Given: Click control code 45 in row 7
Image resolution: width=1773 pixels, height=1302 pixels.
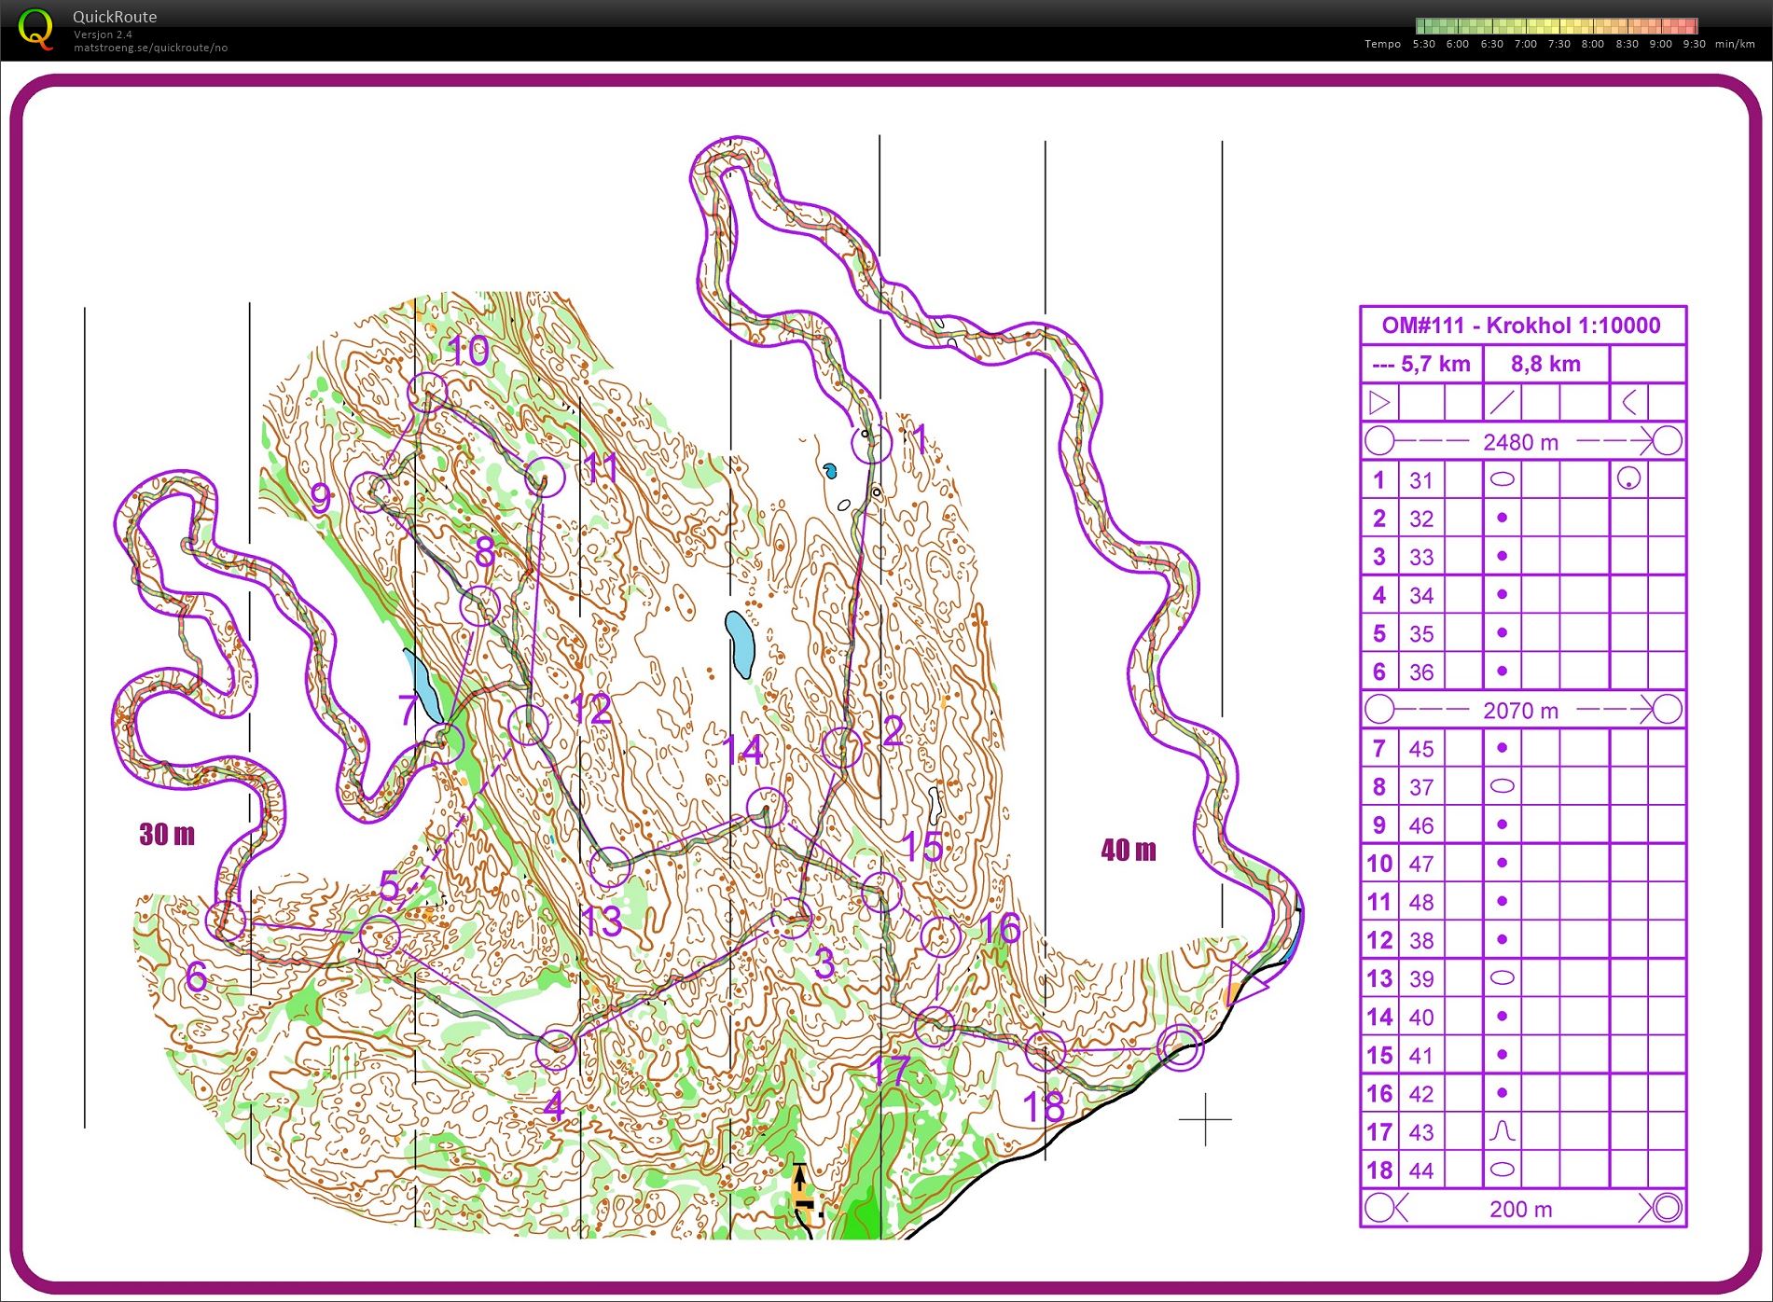Looking at the screenshot, I should [x=1421, y=749].
